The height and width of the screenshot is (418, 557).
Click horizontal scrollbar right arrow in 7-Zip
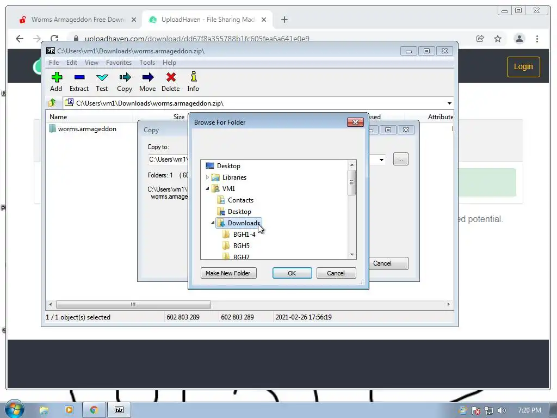tap(448, 305)
